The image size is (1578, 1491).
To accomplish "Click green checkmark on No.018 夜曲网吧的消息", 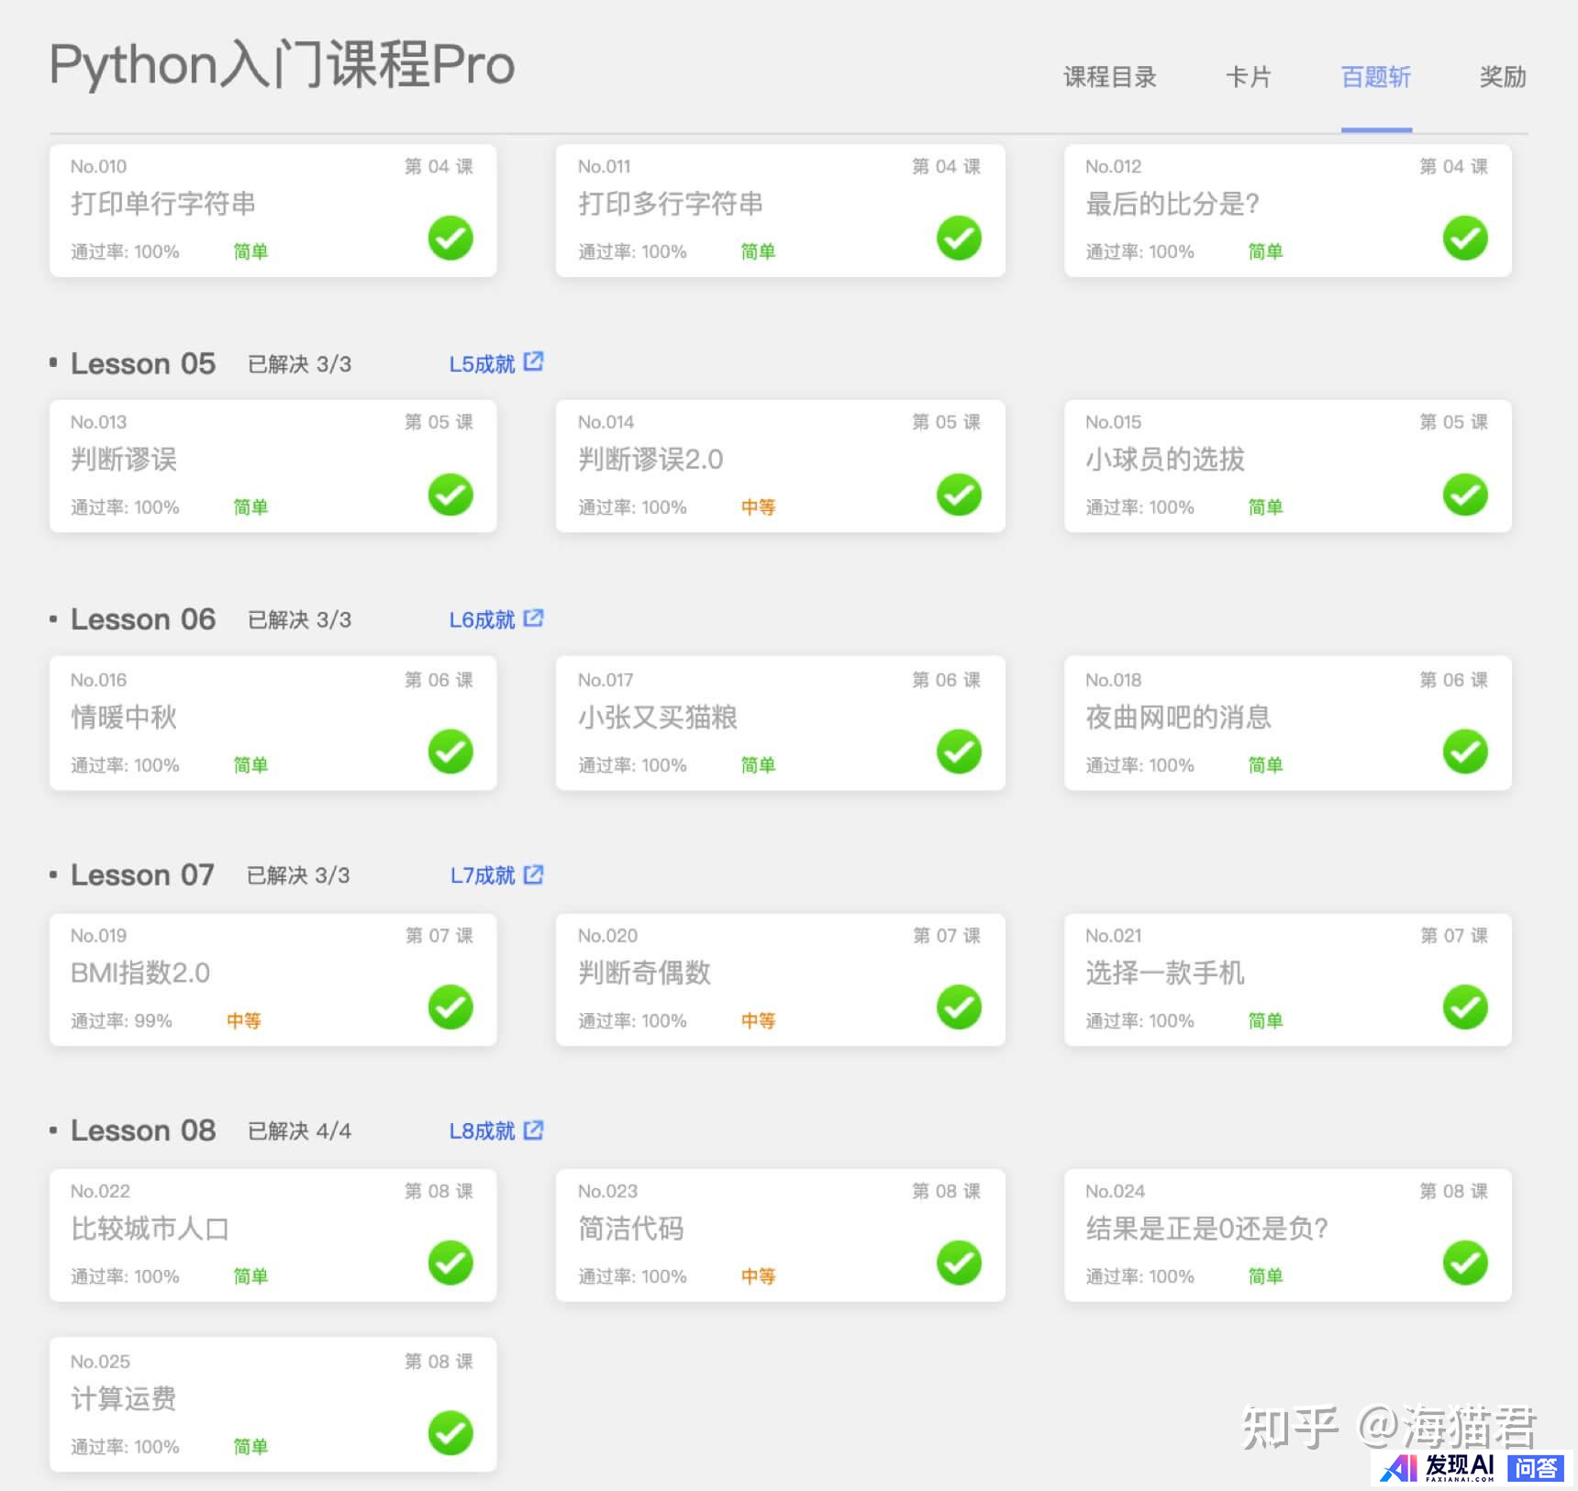I will (1465, 751).
